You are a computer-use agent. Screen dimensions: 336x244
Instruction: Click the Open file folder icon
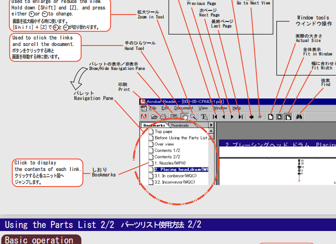pos(154,116)
